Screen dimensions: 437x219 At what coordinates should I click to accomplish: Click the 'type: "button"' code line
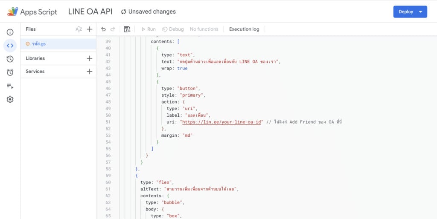[181, 89]
